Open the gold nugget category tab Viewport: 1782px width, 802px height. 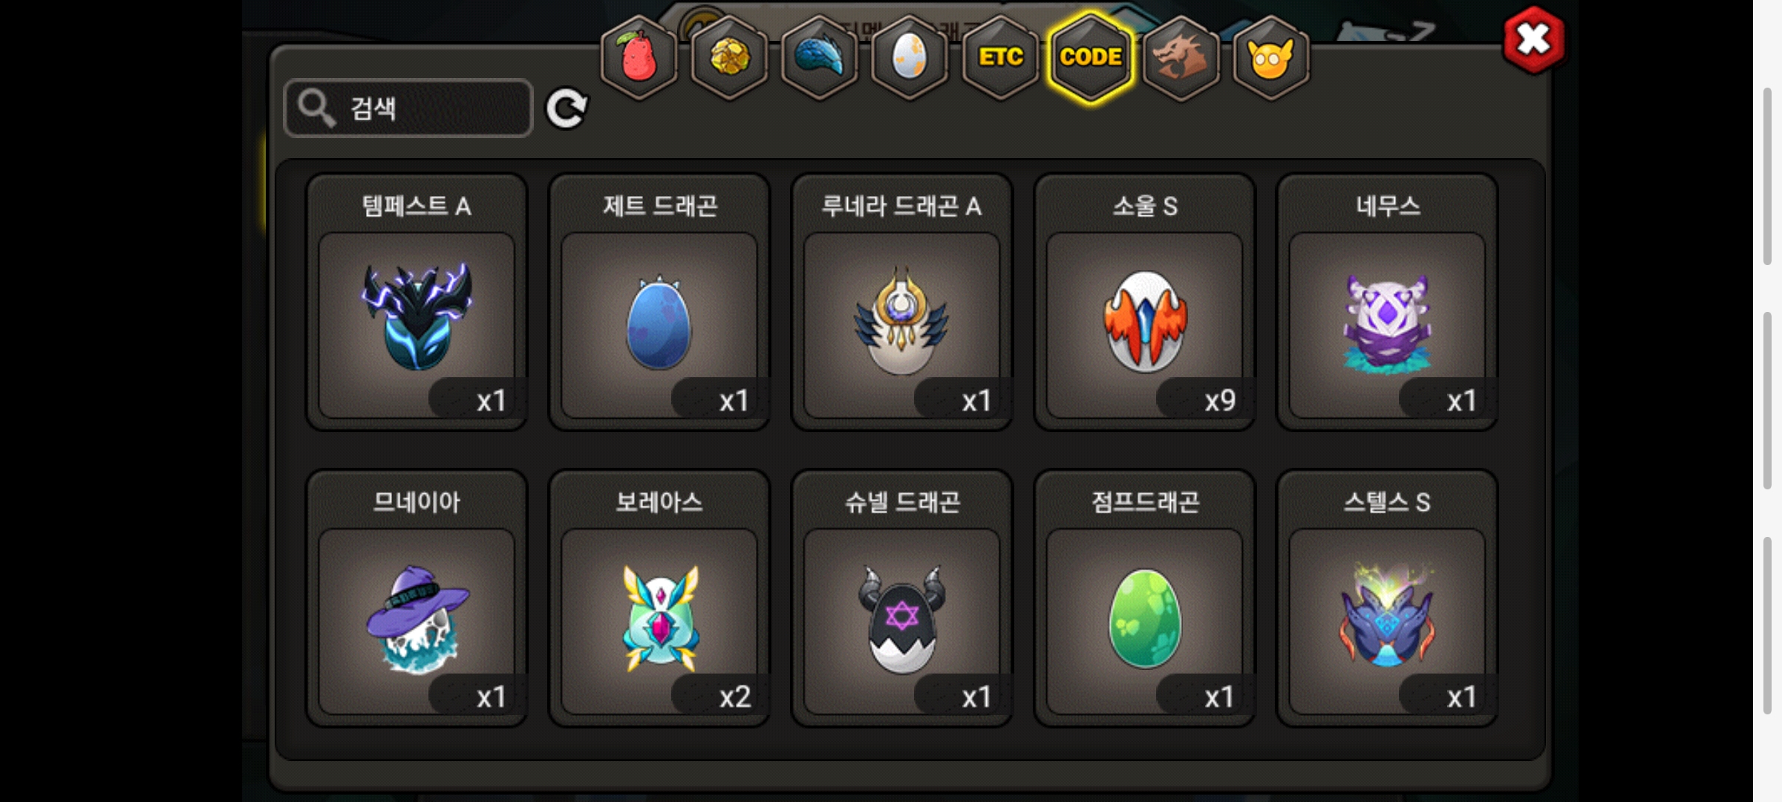pos(729,58)
